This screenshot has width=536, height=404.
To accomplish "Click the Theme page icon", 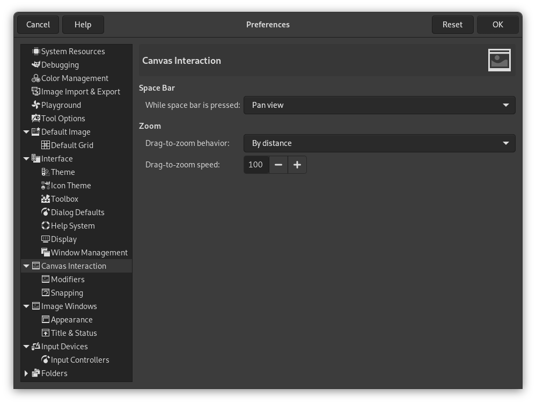I will click(46, 172).
